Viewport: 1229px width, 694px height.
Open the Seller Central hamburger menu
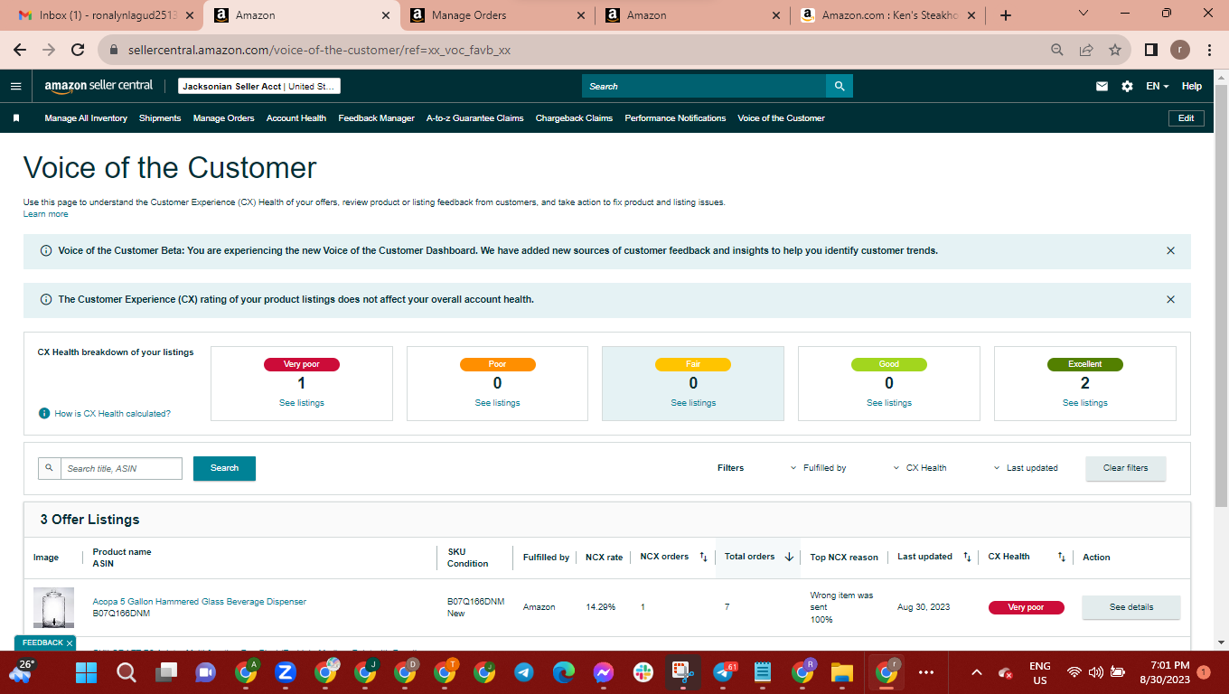pos(15,86)
